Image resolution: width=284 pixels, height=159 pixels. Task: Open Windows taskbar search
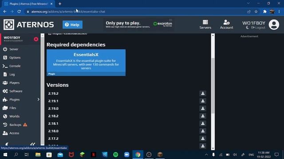tap(16, 155)
